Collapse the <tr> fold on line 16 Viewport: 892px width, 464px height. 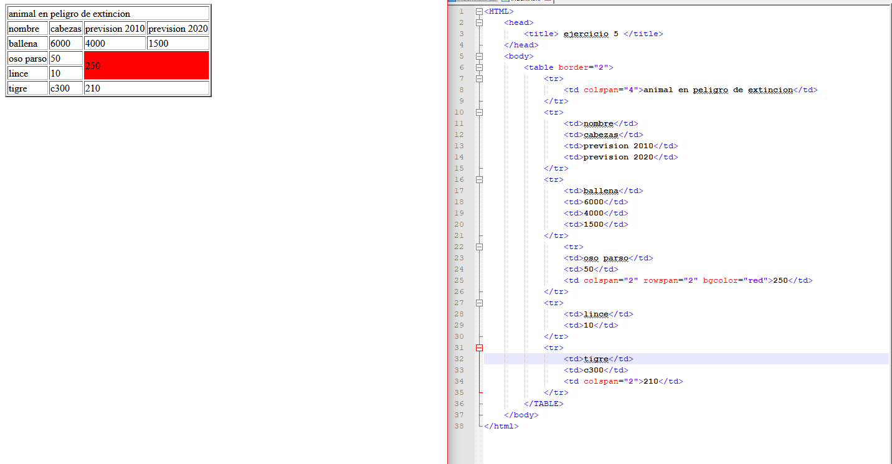tap(479, 179)
